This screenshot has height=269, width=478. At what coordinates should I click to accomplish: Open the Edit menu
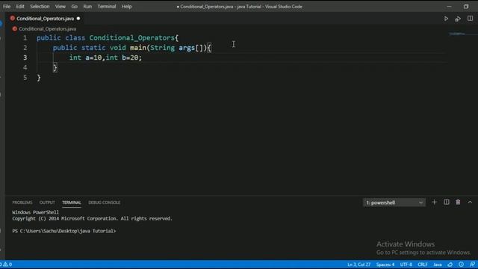pyautogui.click(x=20, y=7)
